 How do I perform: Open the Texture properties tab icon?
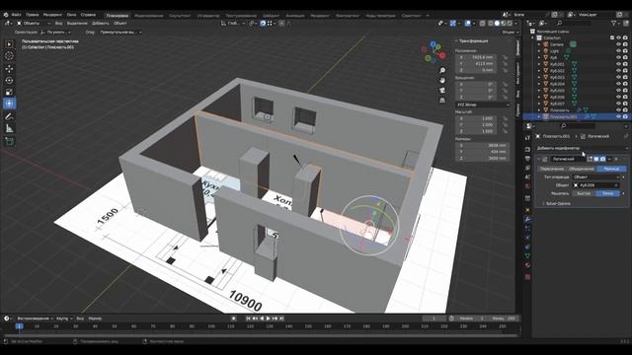pyautogui.click(x=527, y=277)
